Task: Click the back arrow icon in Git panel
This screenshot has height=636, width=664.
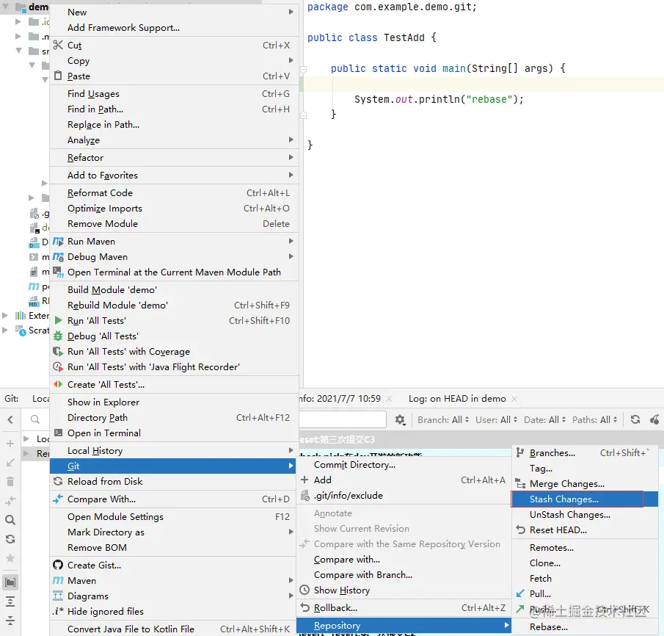Action: pos(10,420)
